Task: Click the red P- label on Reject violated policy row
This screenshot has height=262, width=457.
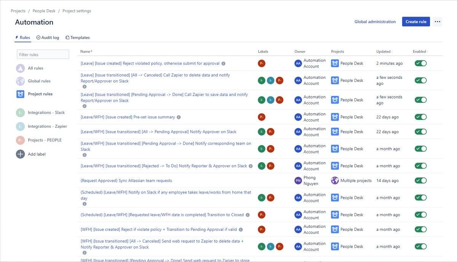Action: pos(262,64)
